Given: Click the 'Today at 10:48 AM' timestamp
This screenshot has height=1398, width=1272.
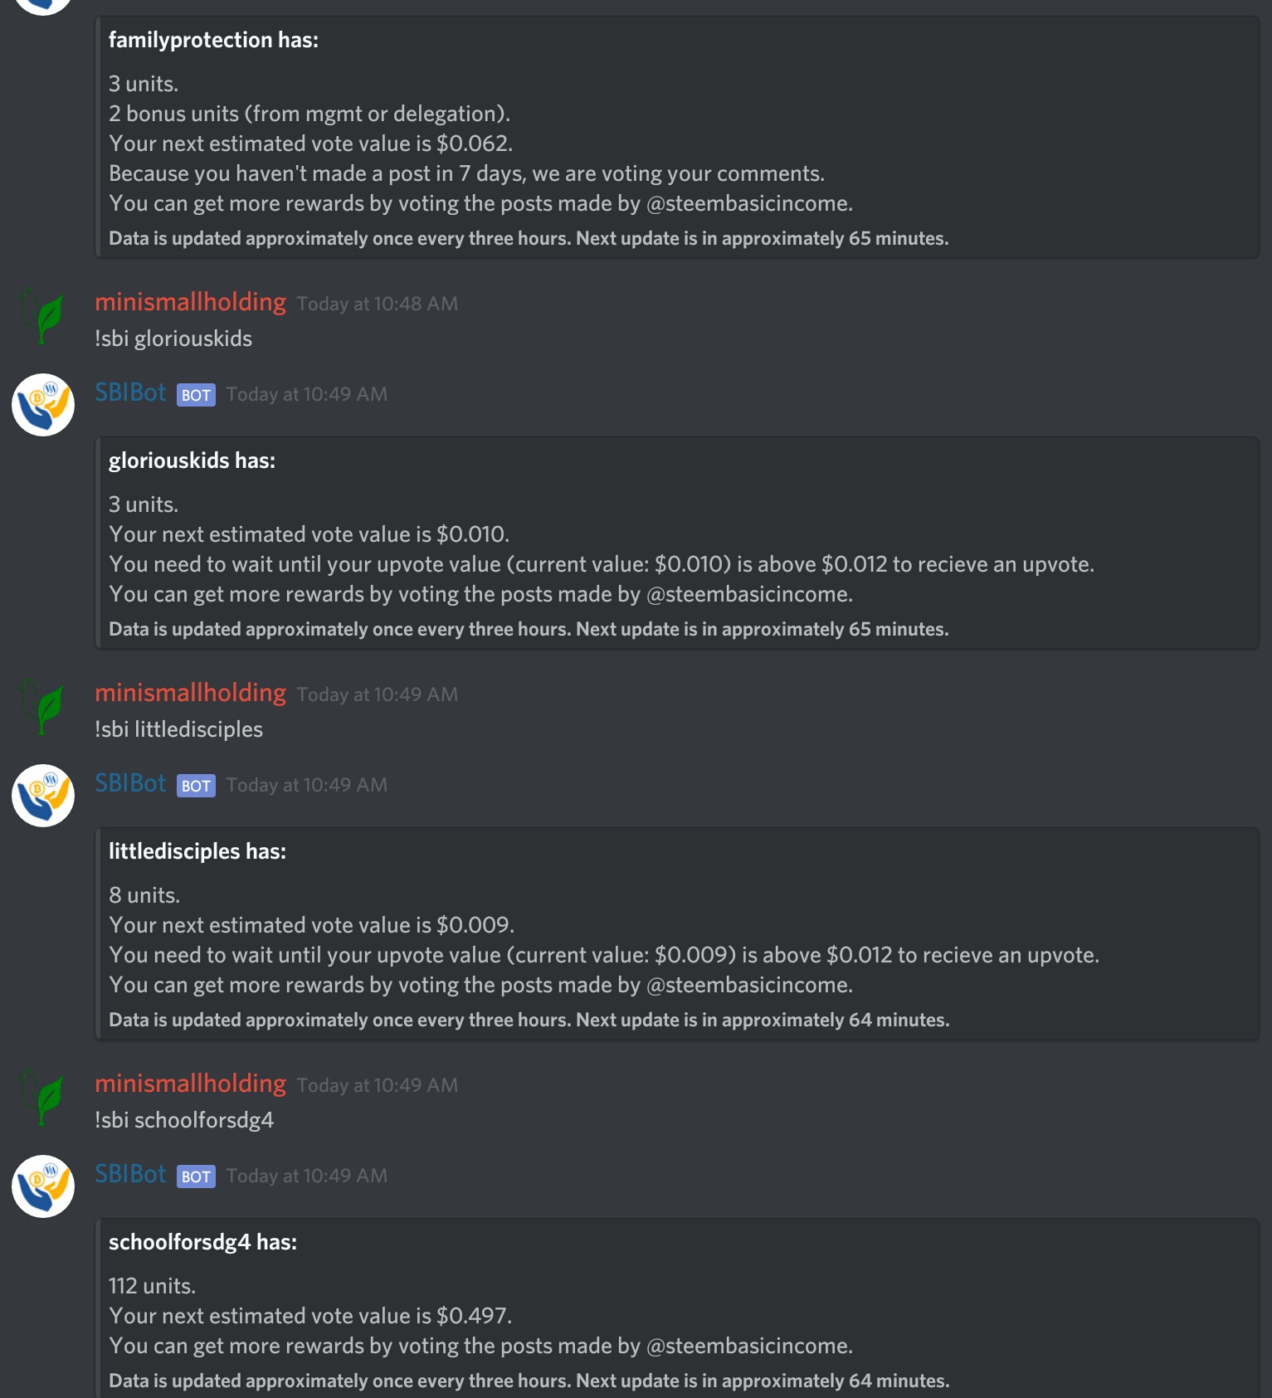Looking at the screenshot, I should [x=377, y=304].
